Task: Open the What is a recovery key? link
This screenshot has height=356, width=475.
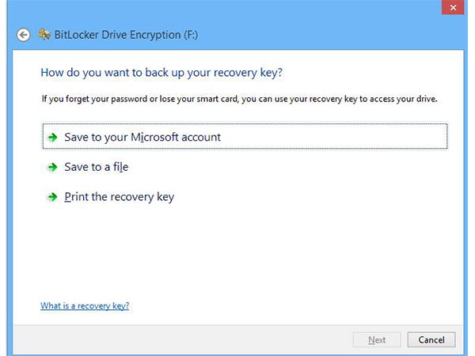Action: click(85, 305)
